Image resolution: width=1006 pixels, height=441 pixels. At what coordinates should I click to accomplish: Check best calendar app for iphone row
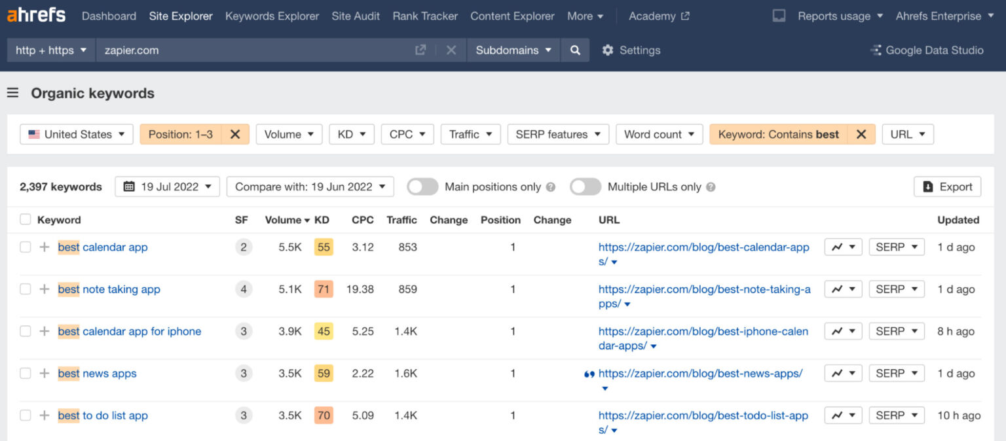[25, 331]
